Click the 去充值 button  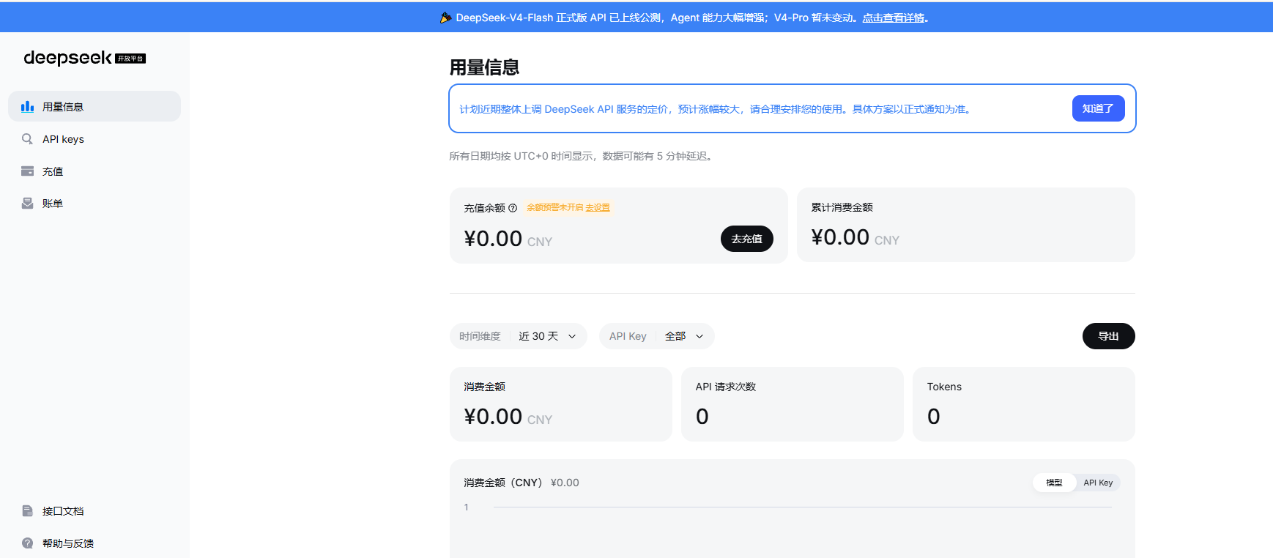point(747,239)
